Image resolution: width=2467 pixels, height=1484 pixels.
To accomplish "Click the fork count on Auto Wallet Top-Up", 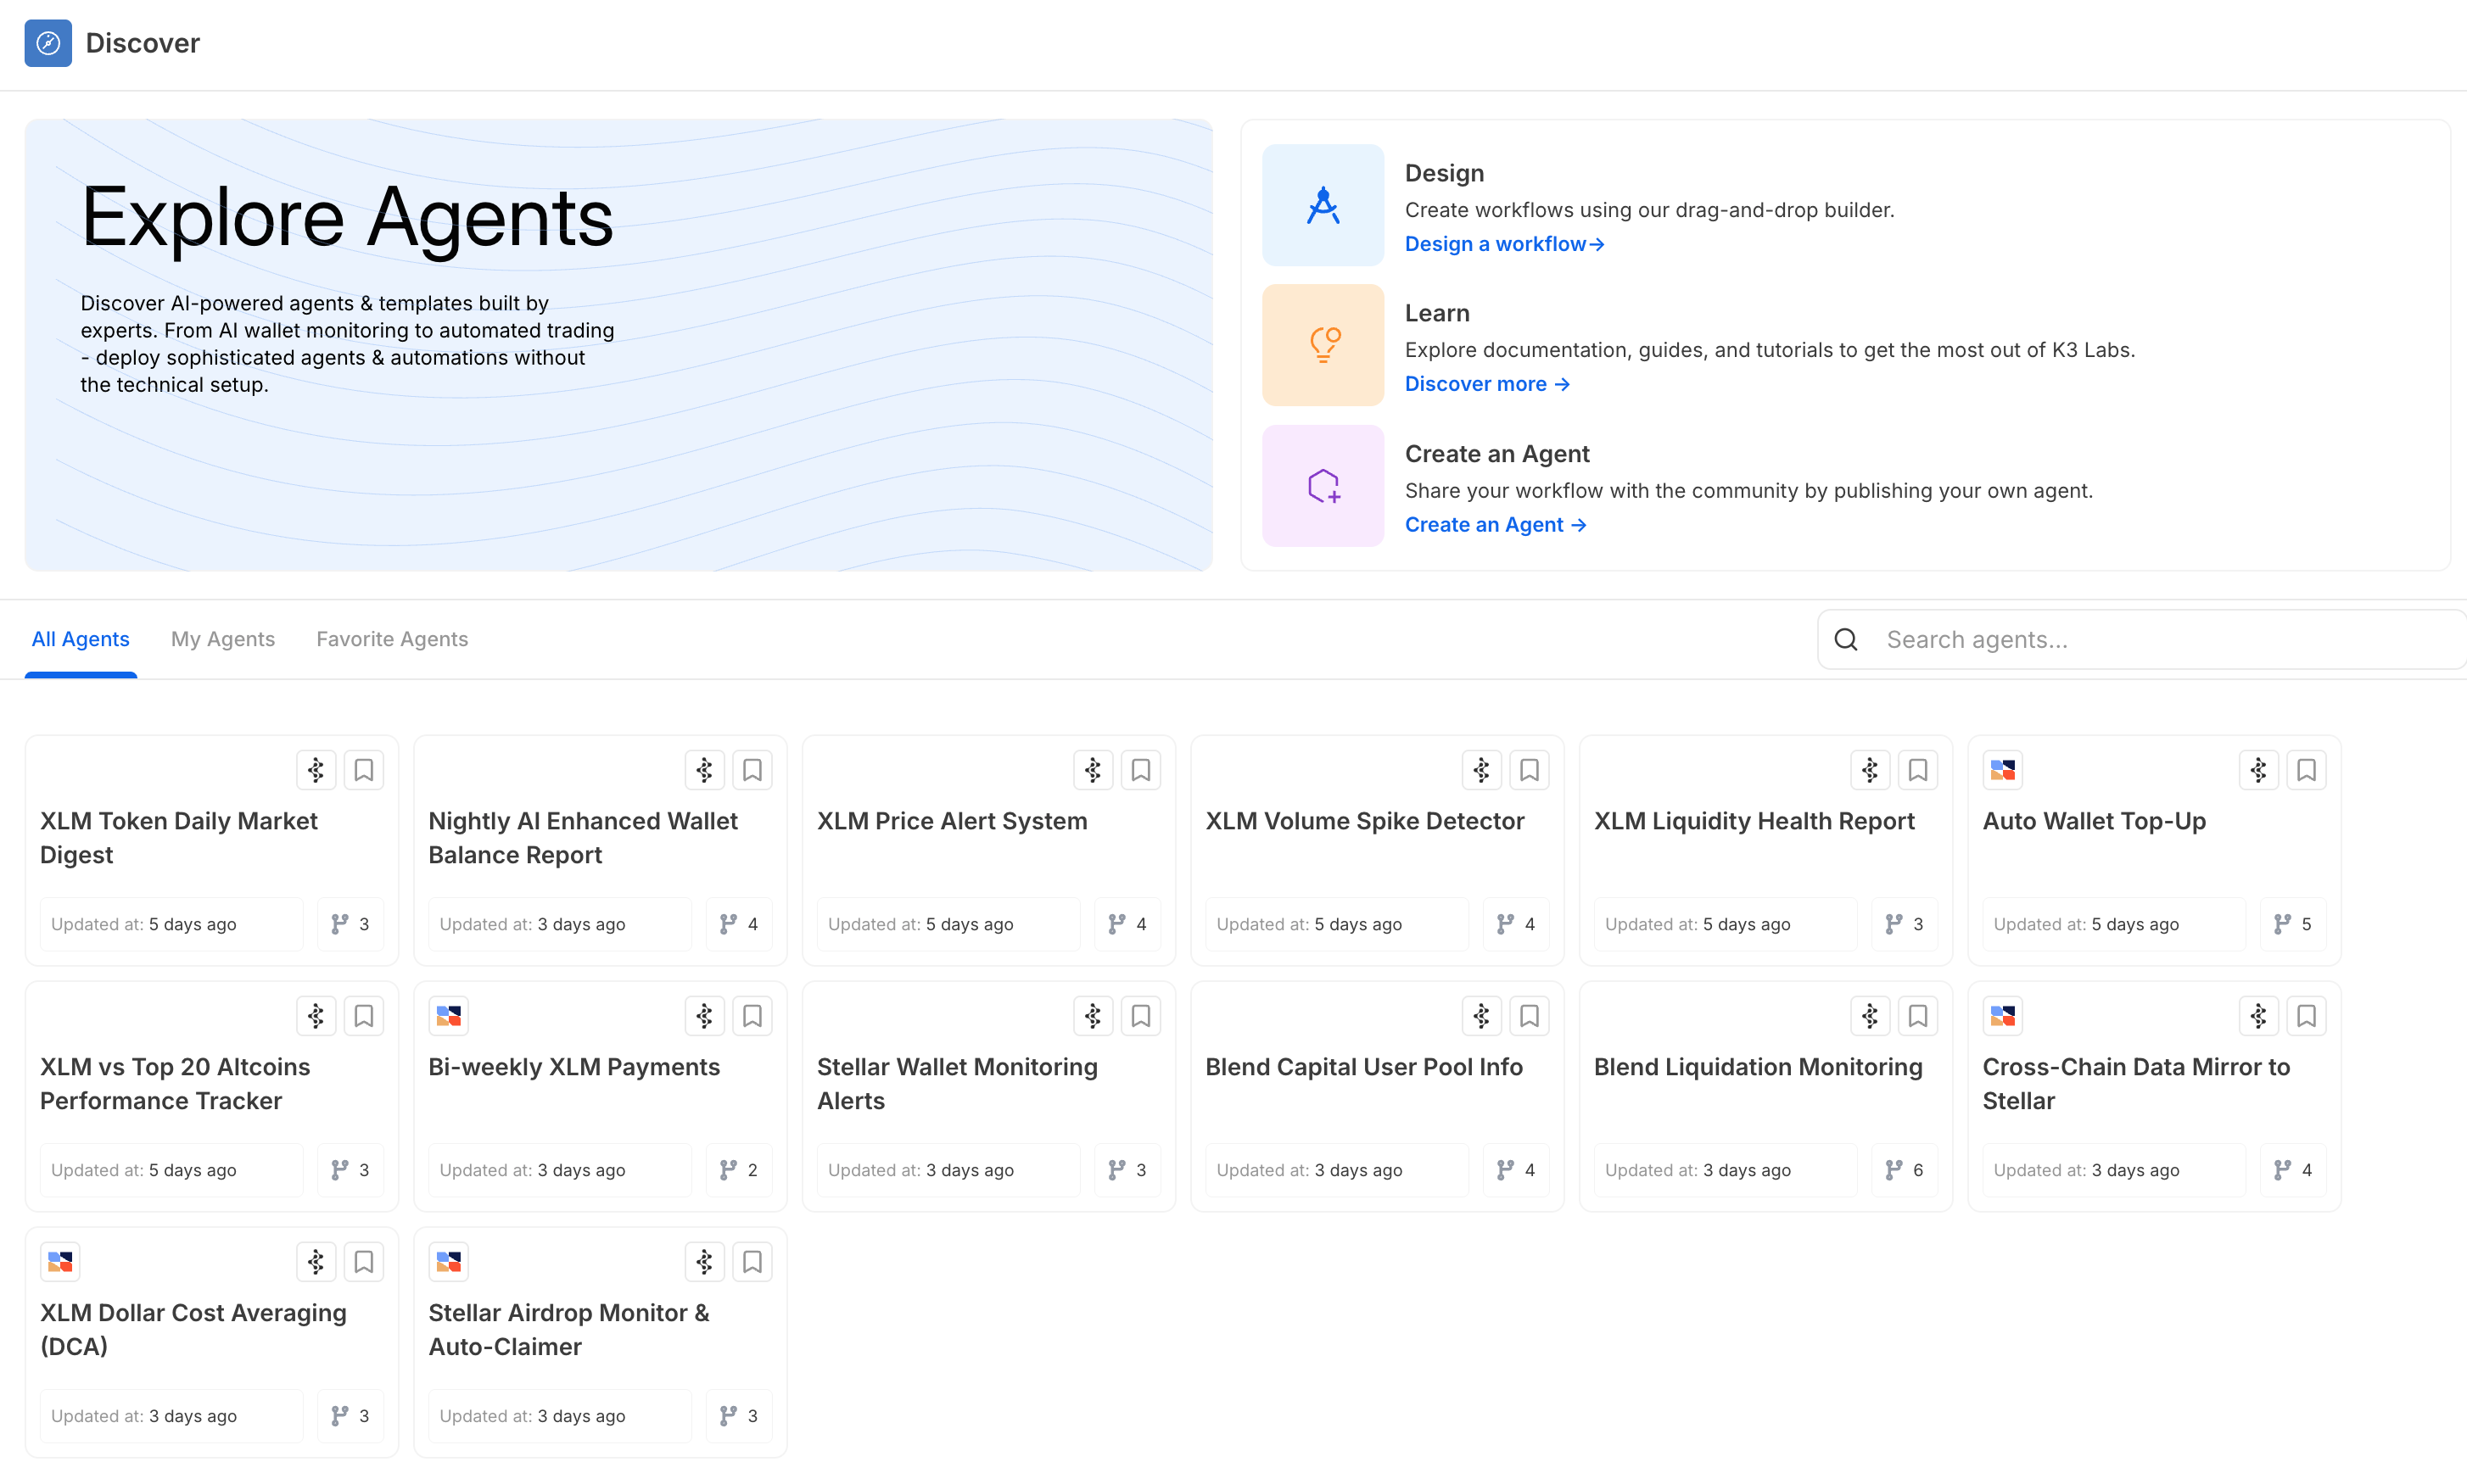I will (x=2293, y=924).
